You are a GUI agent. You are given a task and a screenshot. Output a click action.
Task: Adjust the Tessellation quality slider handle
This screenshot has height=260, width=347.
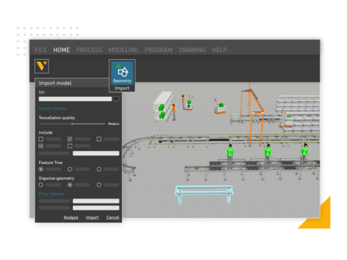pos(72,123)
